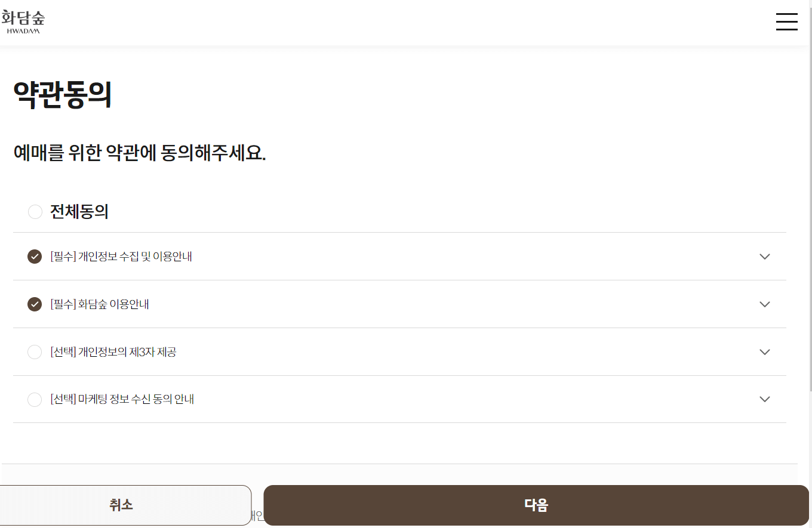Viewport: 812px width, 528px height.
Task: Expand the 개인정보의 제3자 제공 details
Action: (x=765, y=352)
